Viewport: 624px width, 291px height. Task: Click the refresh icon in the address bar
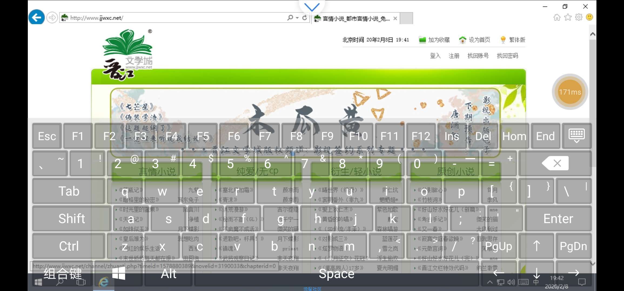305,18
